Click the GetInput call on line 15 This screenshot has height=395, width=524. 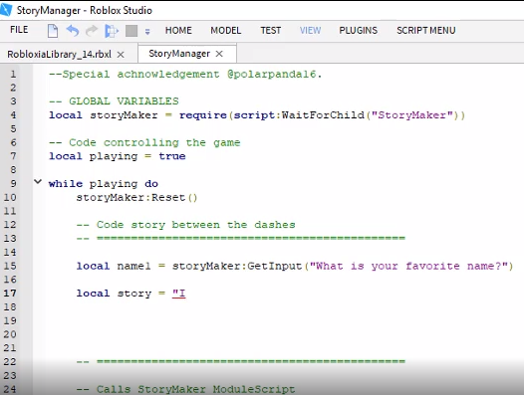tap(274, 266)
